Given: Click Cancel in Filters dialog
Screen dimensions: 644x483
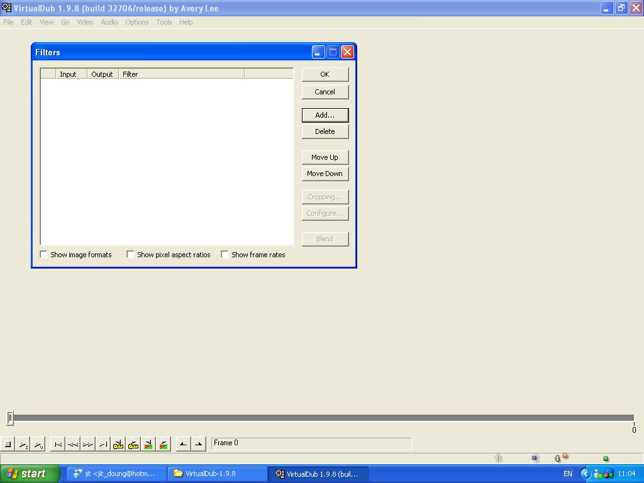Looking at the screenshot, I should click(325, 92).
